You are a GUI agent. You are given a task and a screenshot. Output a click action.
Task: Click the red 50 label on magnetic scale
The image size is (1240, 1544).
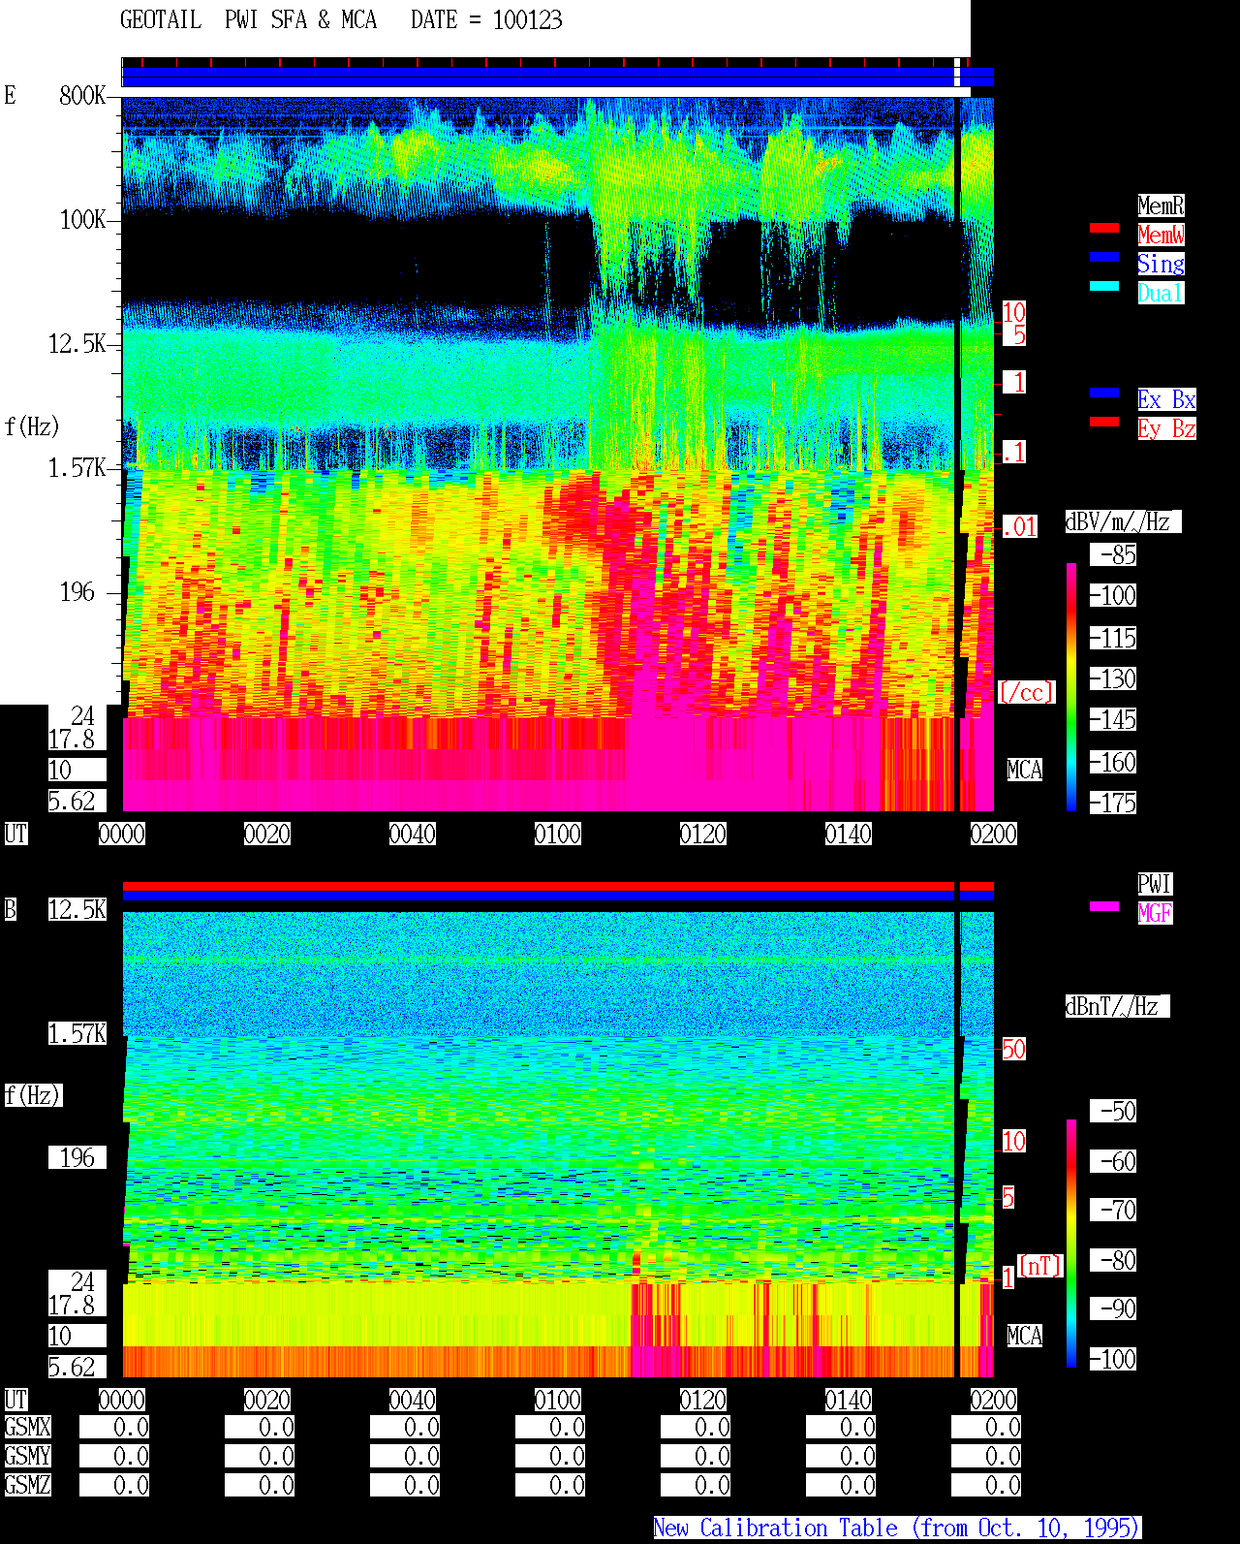click(1013, 1049)
